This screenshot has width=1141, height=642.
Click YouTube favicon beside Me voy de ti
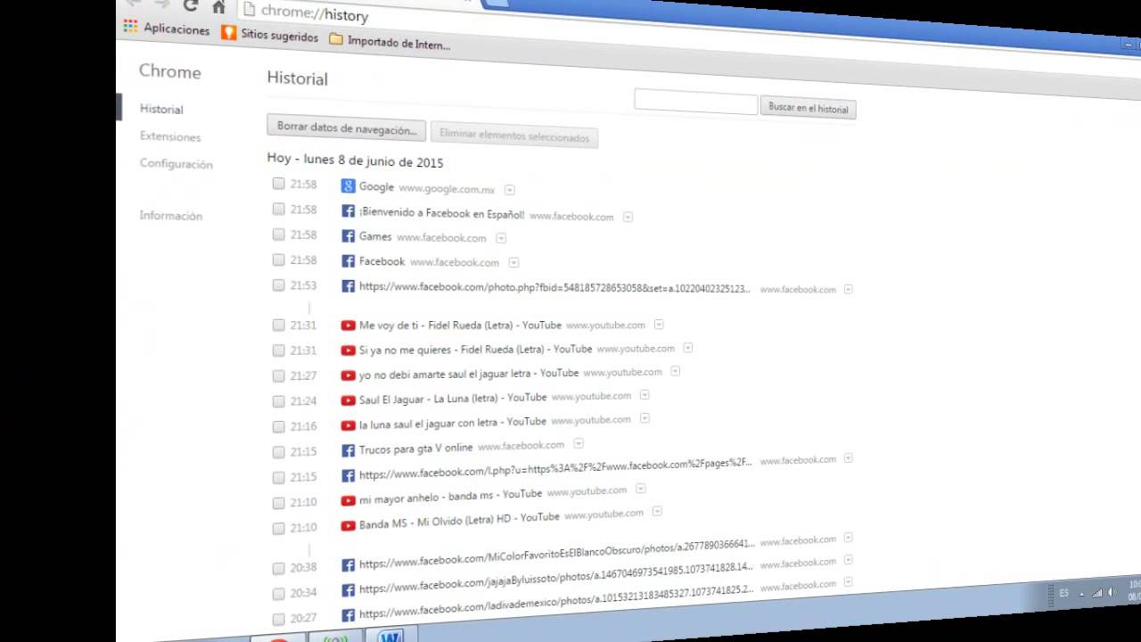tap(349, 325)
